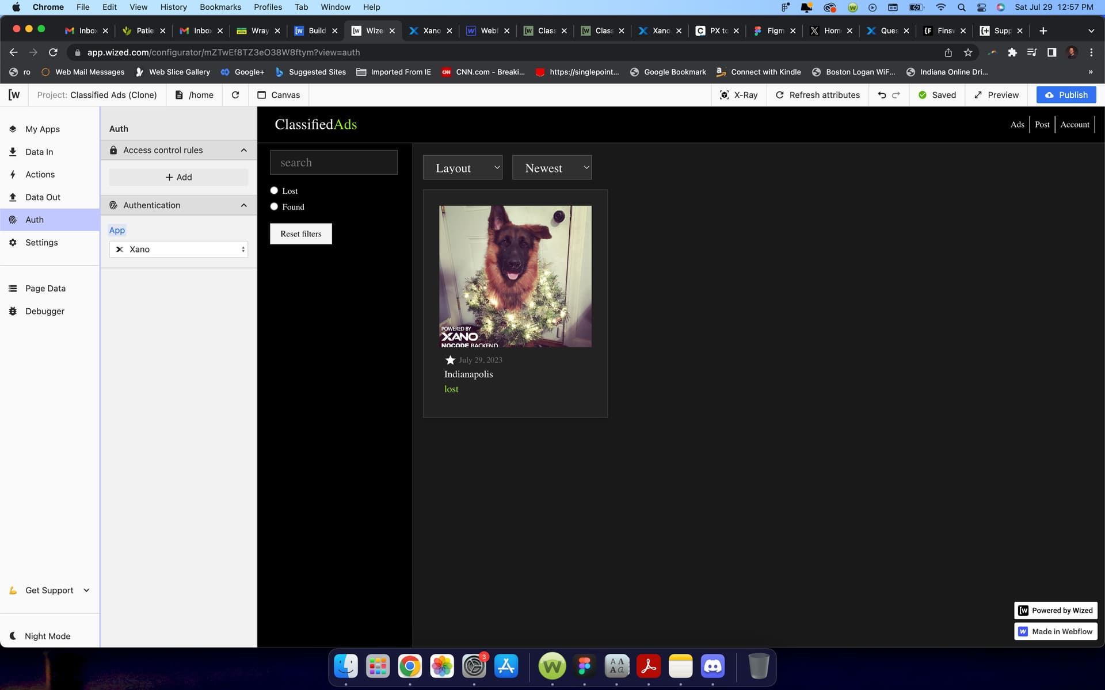Image resolution: width=1105 pixels, height=690 pixels.
Task: Open the Layout dropdown
Action: point(463,167)
